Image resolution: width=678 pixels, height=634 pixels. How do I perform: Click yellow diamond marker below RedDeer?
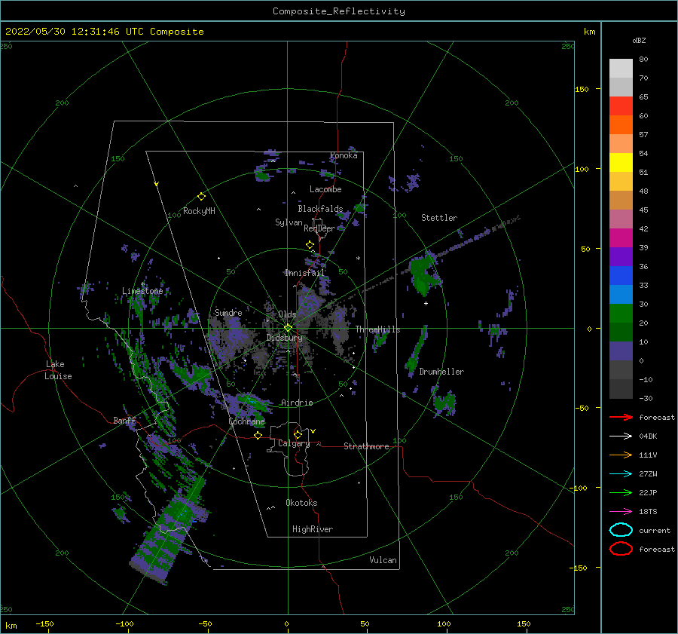[310, 245]
